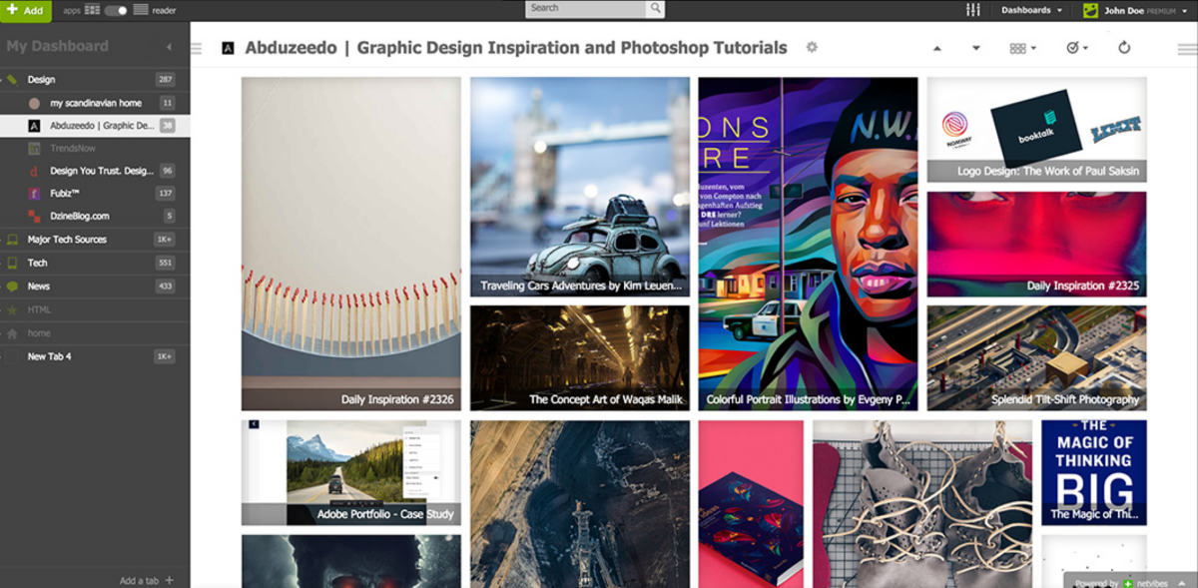
Task: Click the home house icon
Action: coord(12,333)
